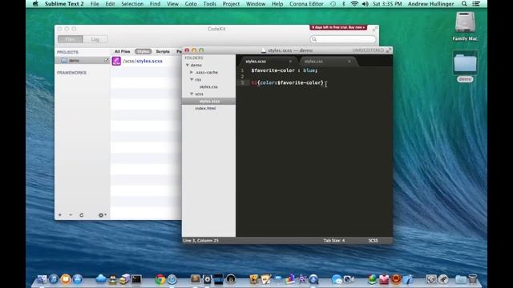The width and height of the screenshot is (513, 288).
Task: Open Spotlight search in the menu bar
Action: (x=464, y=4)
